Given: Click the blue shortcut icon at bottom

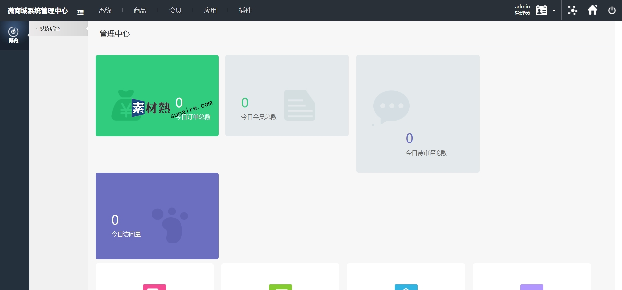Looking at the screenshot, I should point(406,287).
